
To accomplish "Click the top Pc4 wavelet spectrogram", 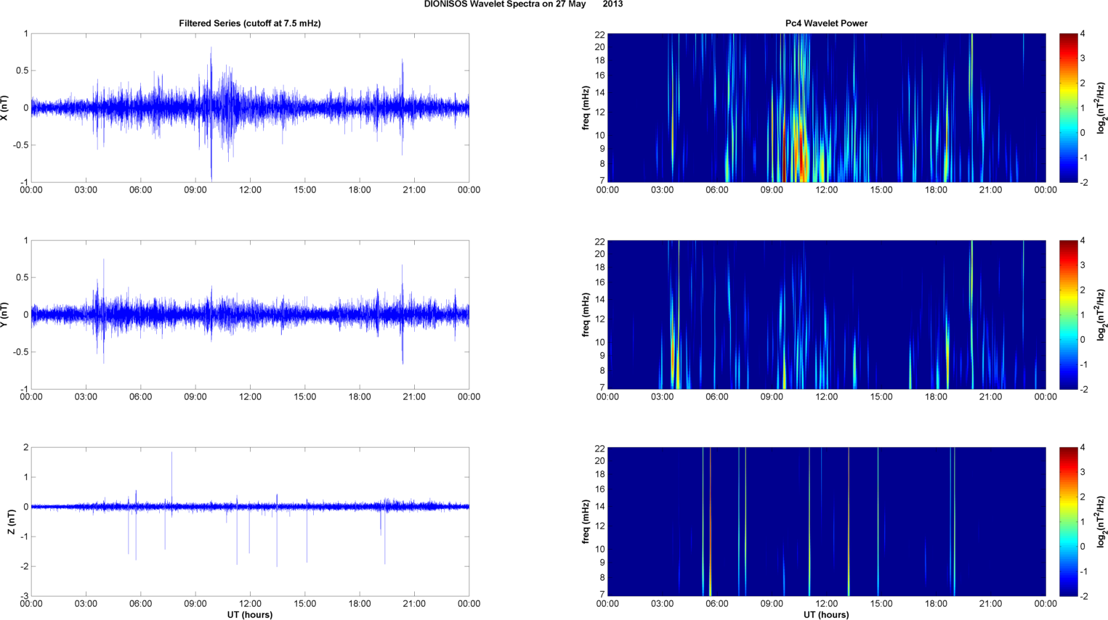I will tap(826, 107).
